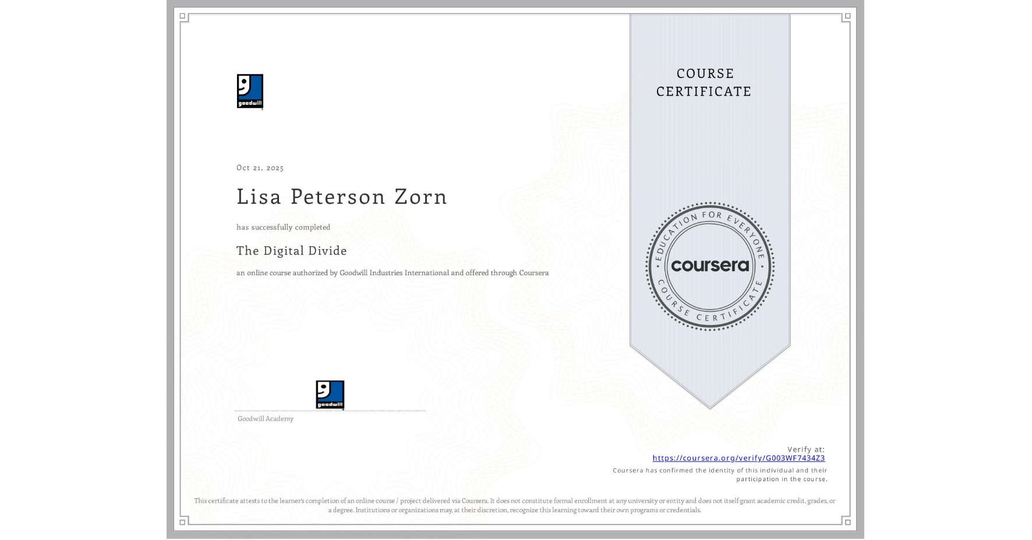Click the date Oct 21, 2025

pos(260,168)
